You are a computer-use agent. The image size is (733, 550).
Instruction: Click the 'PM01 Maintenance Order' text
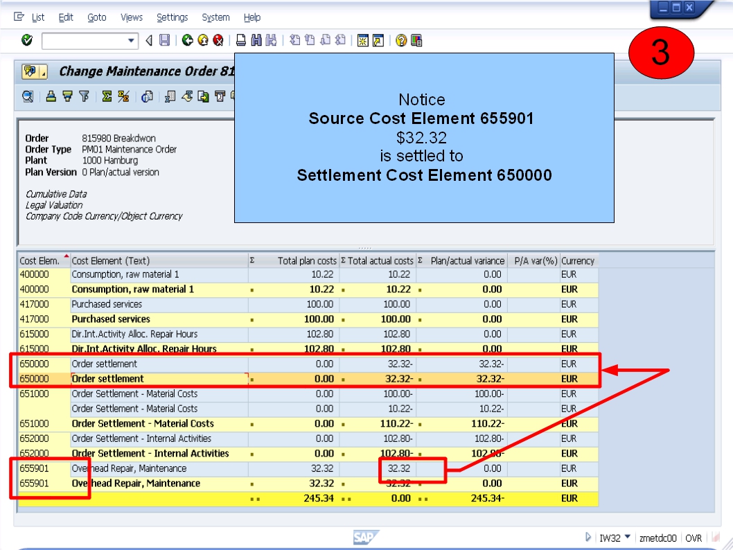(x=129, y=150)
